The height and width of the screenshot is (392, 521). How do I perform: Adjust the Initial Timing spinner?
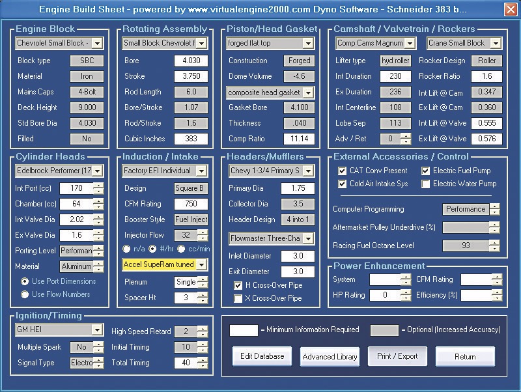[203, 347]
